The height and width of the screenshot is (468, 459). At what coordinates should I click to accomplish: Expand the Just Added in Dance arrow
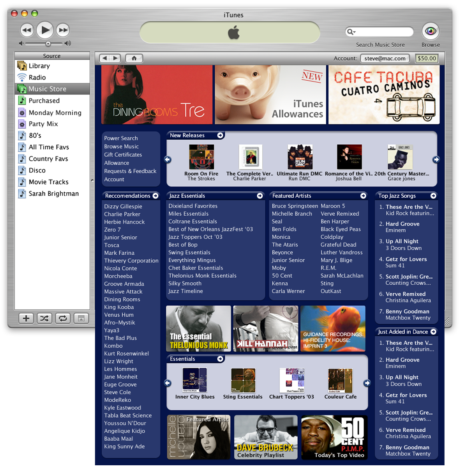[433, 332]
